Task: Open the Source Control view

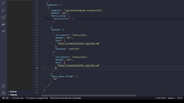Action: coord(3,3)
